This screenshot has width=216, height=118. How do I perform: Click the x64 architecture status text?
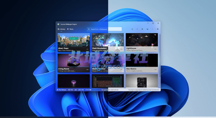[76, 90]
